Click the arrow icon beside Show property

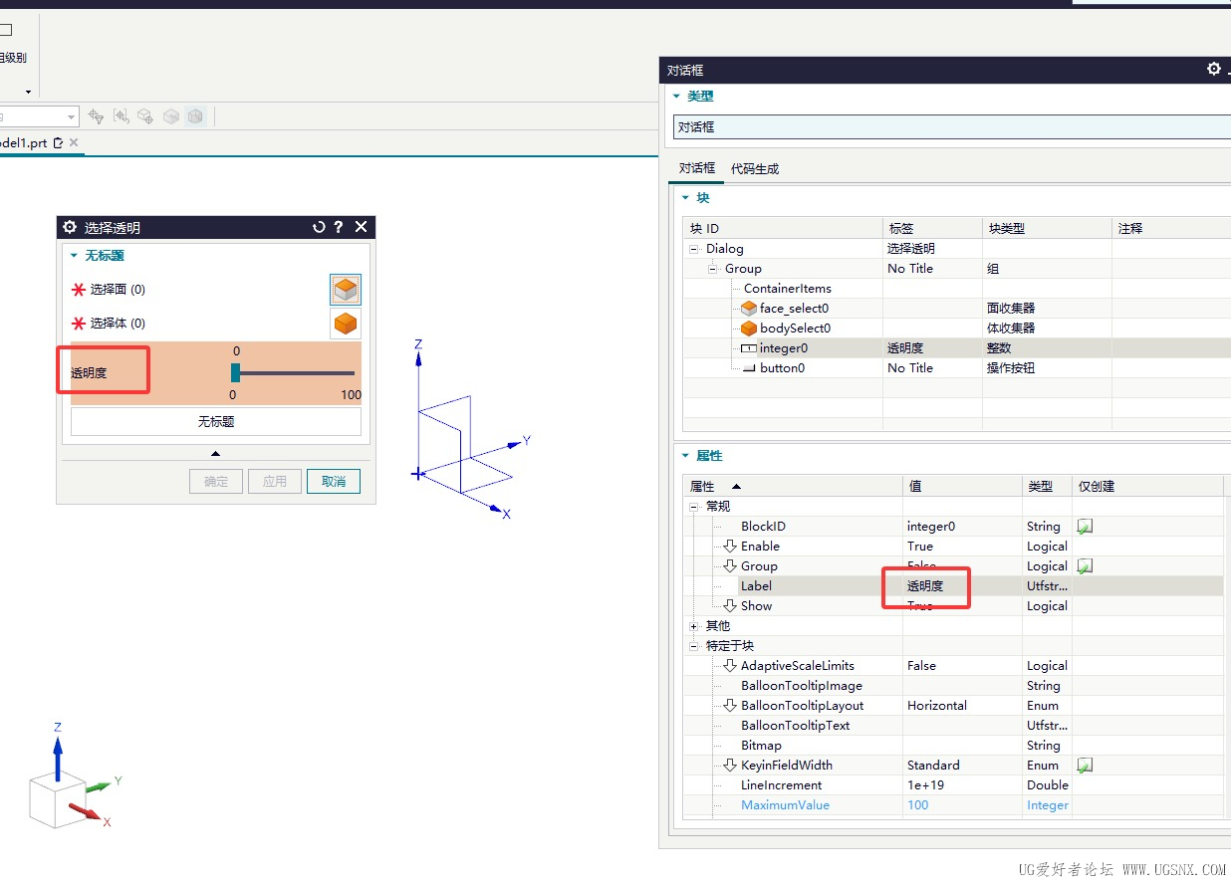point(730,606)
